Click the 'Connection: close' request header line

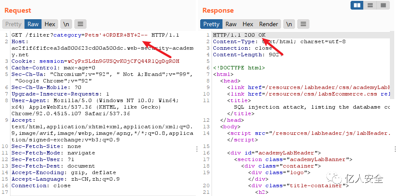(41, 186)
